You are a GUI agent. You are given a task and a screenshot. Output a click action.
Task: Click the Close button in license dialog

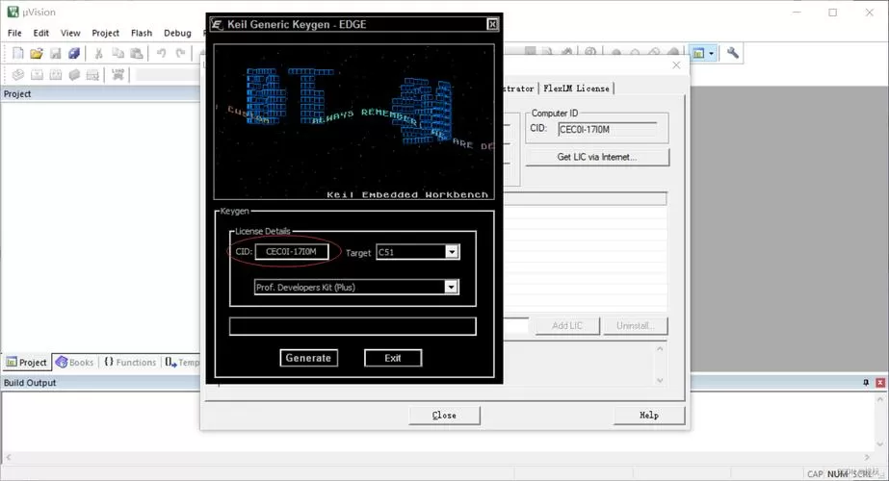[x=444, y=416]
